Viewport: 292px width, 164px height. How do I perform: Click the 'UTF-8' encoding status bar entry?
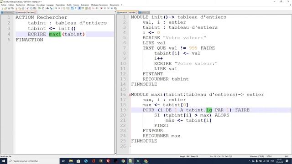tap(269, 156)
